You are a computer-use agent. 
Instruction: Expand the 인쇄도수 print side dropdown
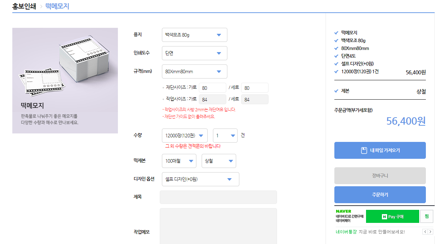click(x=194, y=53)
